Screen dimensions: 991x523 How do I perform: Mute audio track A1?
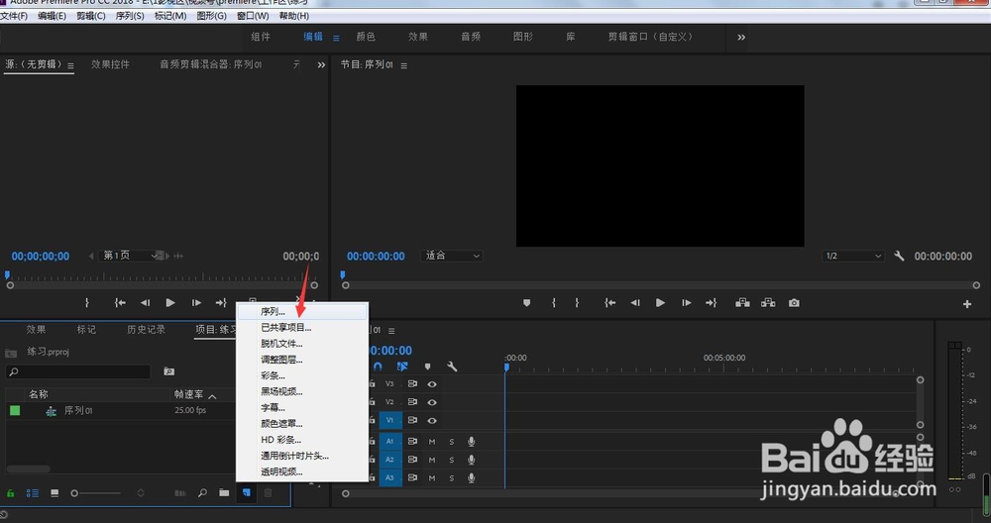(432, 442)
